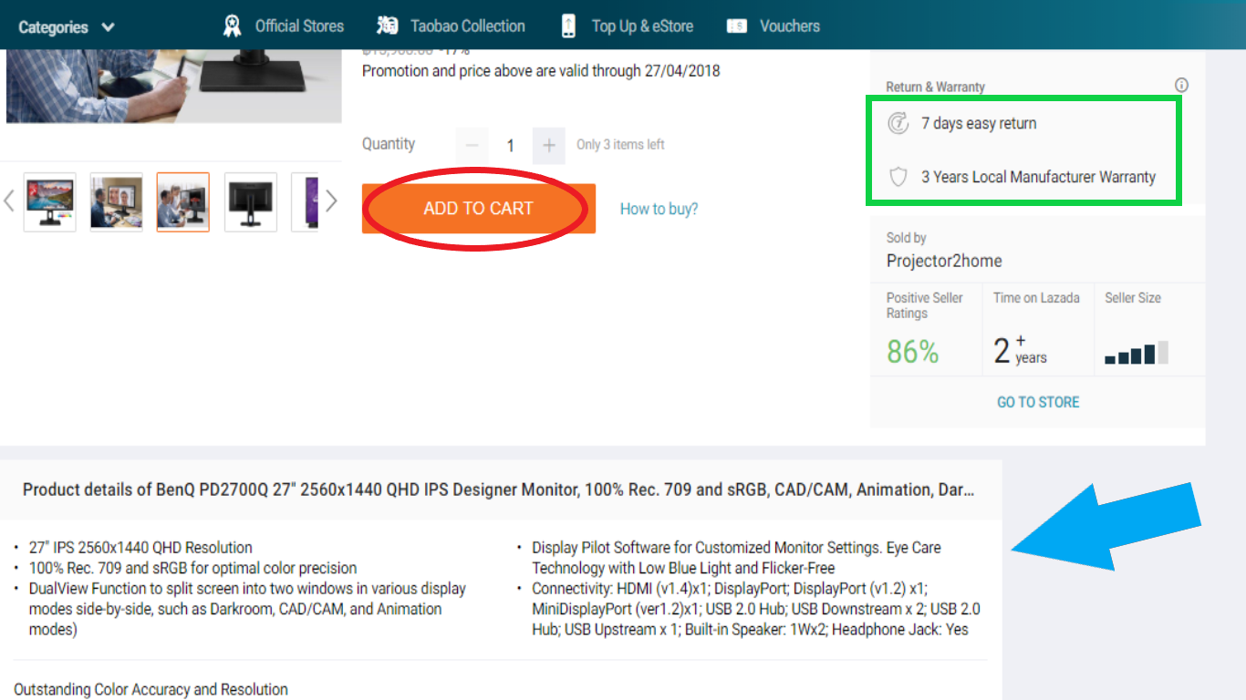This screenshot has height=700, width=1246.
Task: Click the Display Pilot Software bullet
Action: pyautogui.click(x=737, y=558)
